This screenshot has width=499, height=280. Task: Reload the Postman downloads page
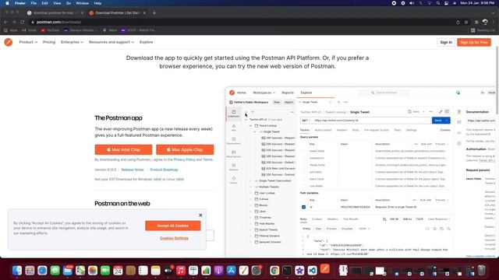[x=23, y=23]
